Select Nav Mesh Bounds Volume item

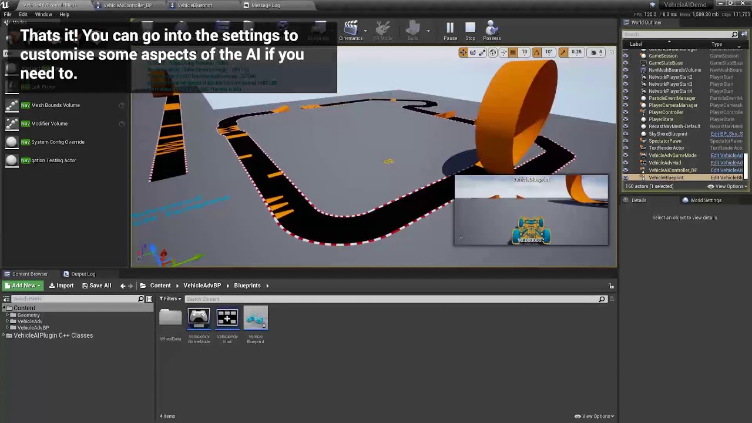pyautogui.click(x=64, y=105)
